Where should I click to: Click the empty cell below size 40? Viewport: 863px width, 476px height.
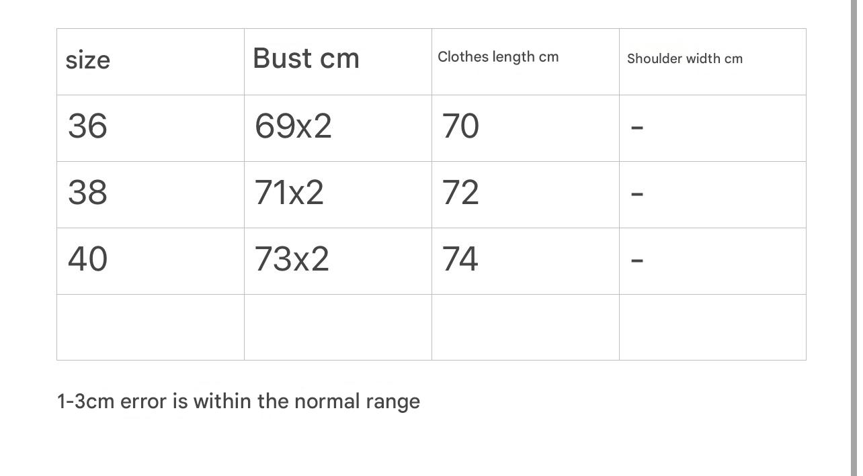tap(151, 327)
